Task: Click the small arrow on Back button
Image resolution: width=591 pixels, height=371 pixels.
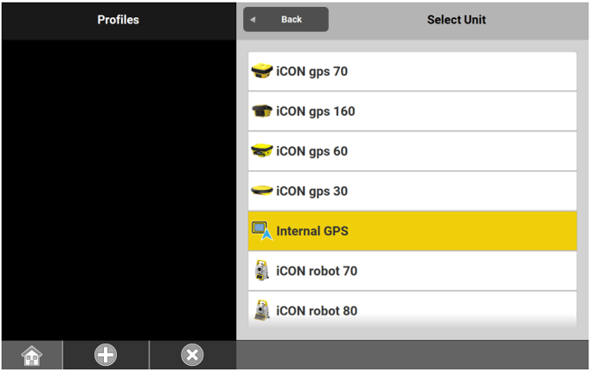Action: tap(253, 20)
